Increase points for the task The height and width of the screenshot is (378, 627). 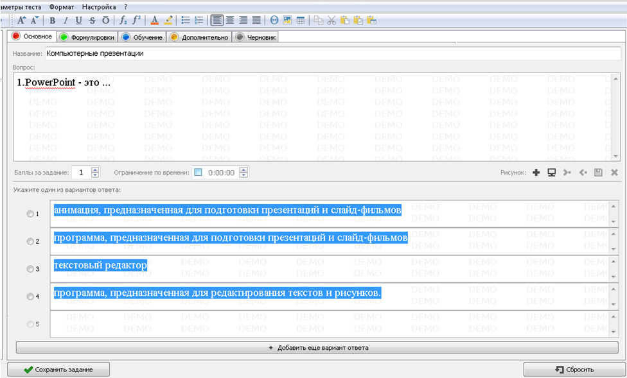95,170
